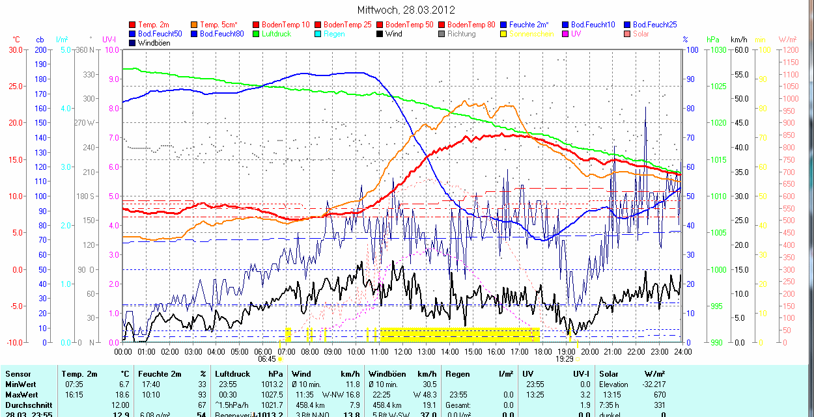Click the red Temp. 2m legend swatch
Image resolution: width=814 pixels, height=417 pixels.
tap(133, 25)
